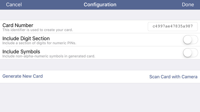200x112 pixels.
Task: Tap Cancel in the navigation bar
Action: pyautogui.click(x=14, y=5)
